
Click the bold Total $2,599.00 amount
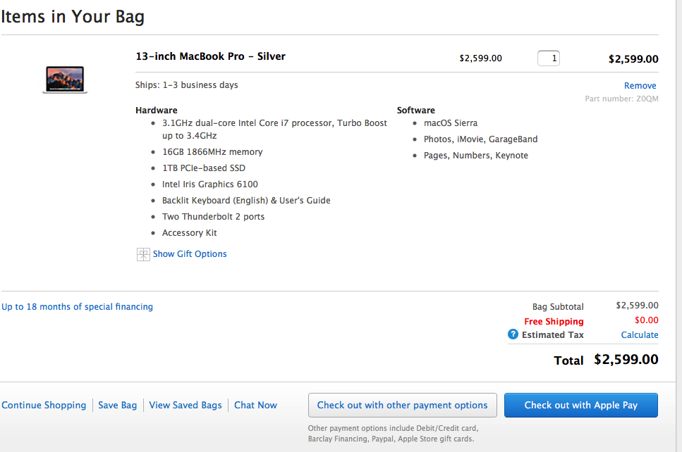point(626,360)
